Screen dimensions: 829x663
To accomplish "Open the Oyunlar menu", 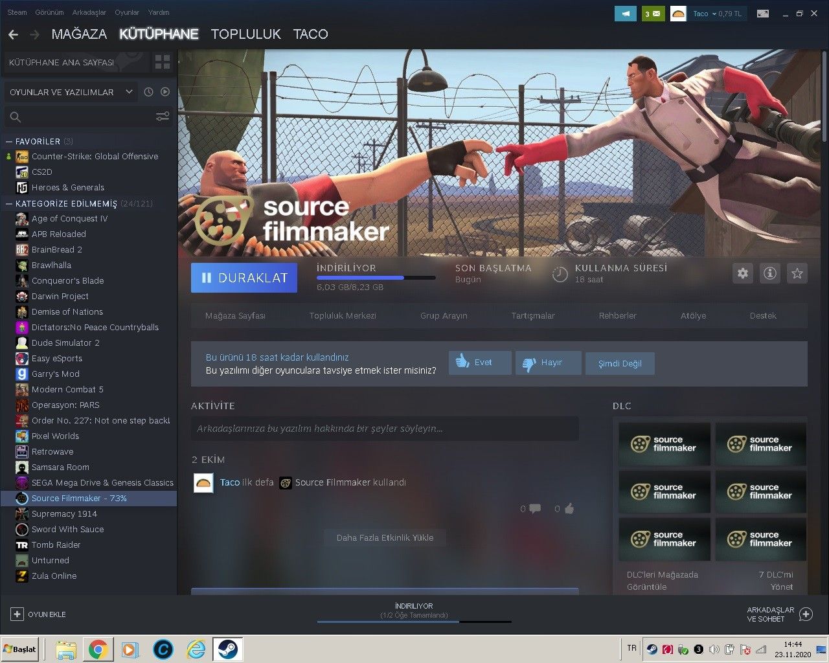I will click(x=127, y=12).
